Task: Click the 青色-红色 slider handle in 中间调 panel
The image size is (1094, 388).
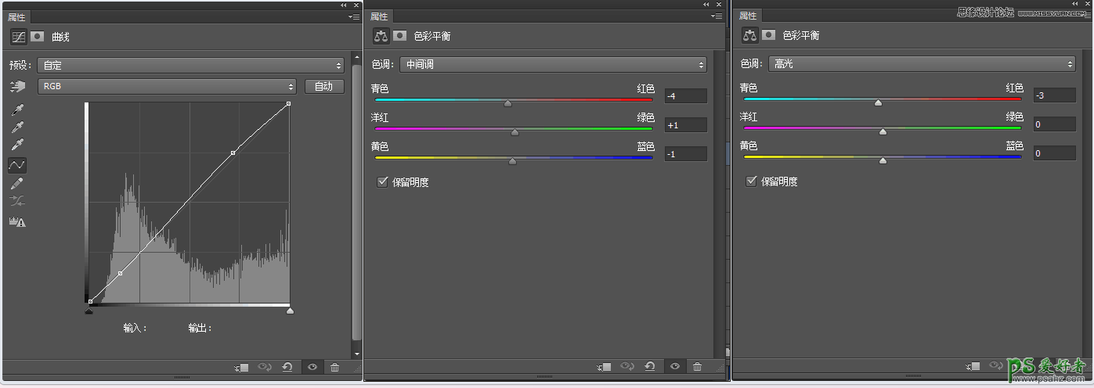Action: tap(507, 102)
